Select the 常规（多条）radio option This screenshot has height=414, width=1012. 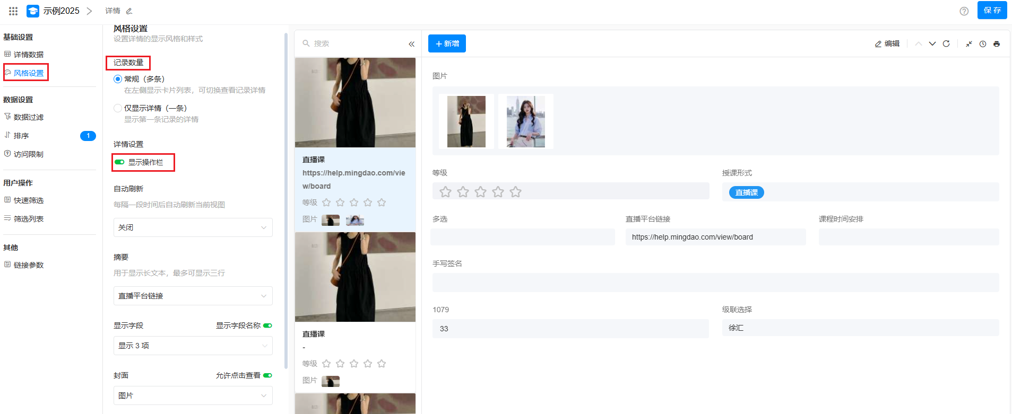coord(118,79)
